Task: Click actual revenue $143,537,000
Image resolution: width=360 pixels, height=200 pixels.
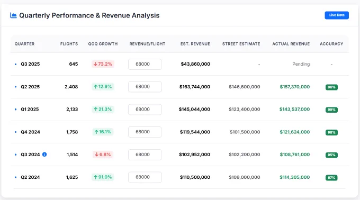Action: [294, 109]
